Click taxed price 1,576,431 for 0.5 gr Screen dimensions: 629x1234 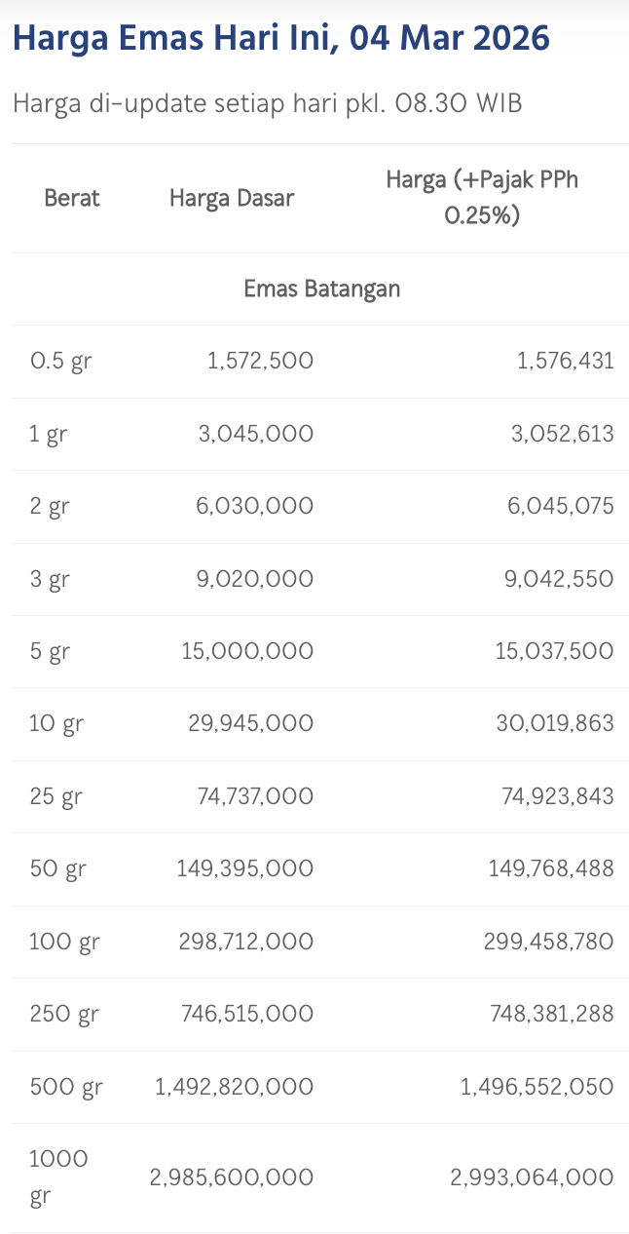pyautogui.click(x=565, y=362)
